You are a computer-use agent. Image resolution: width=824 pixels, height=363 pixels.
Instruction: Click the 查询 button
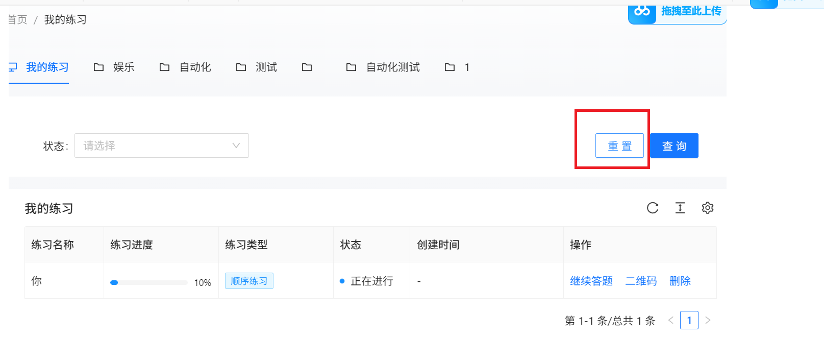(x=674, y=146)
